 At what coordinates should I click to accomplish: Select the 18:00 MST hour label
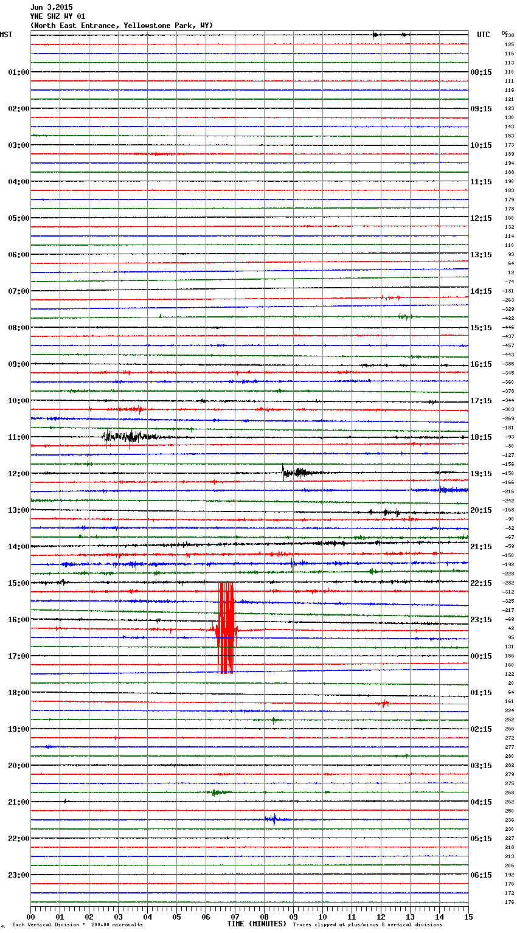point(18,693)
